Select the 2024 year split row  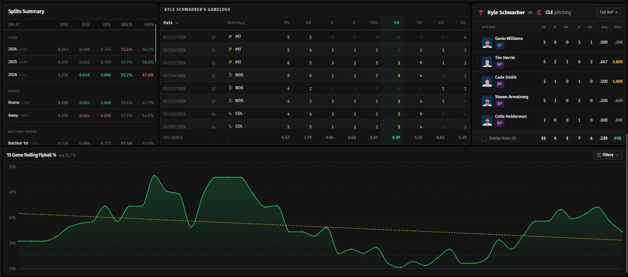coord(81,49)
